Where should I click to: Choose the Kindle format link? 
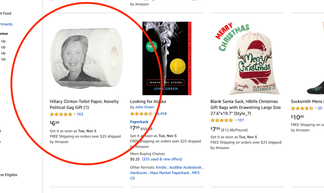pos(161,167)
